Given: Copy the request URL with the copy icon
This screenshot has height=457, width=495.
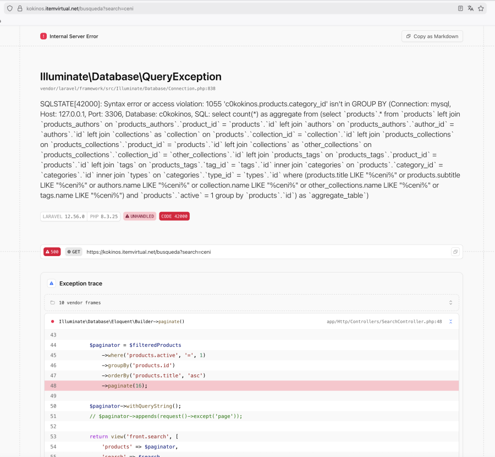Looking at the screenshot, I should click(x=455, y=252).
